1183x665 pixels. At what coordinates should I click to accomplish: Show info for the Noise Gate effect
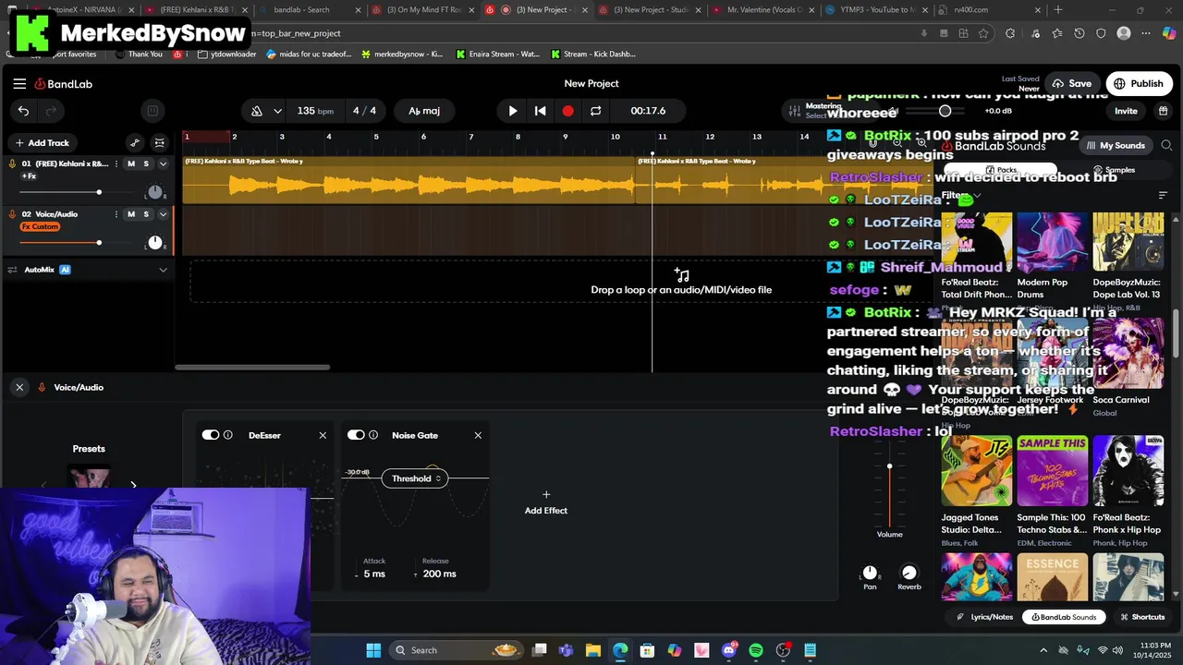coord(373,435)
